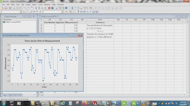The height and width of the screenshot is (106, 190).
Task: Open first toolbar combo box dropdown arrow
Action: [x=20, y=12]
